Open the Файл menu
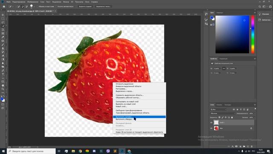The height and width of the screenshot is (154, 273). 9,2
